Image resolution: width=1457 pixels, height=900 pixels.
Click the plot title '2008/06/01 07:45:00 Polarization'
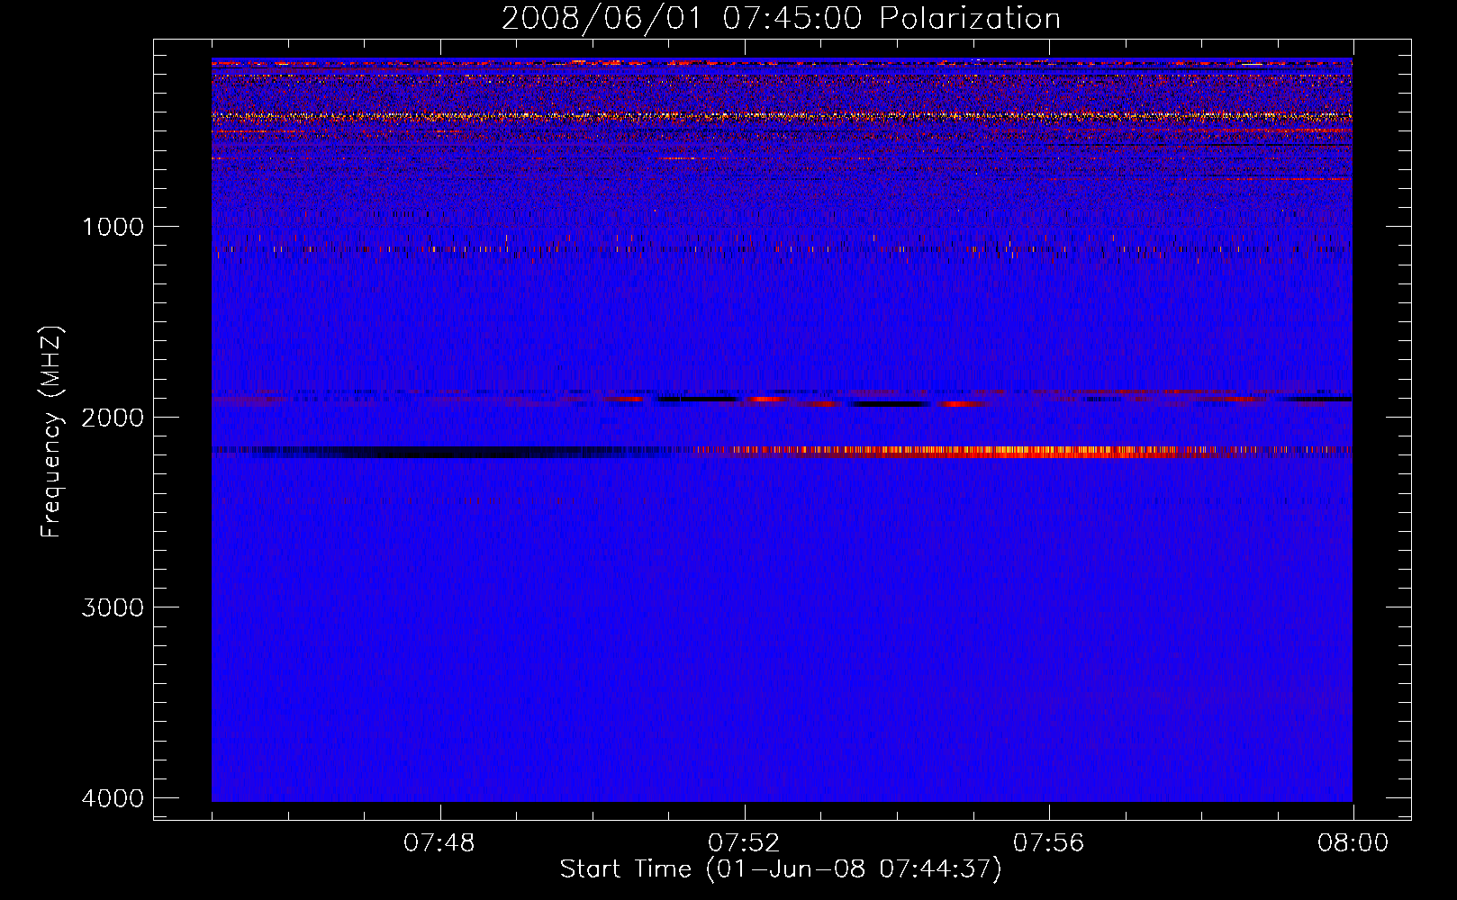[x=781, y=19]
